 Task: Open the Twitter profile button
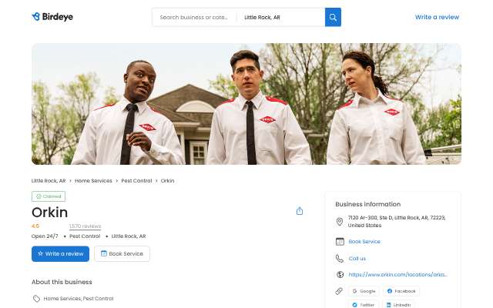(x=364, y=305)
